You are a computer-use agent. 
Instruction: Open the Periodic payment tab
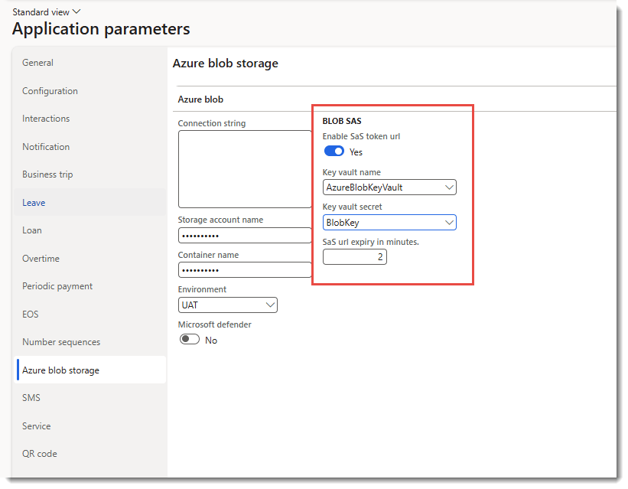coord(57,286)
